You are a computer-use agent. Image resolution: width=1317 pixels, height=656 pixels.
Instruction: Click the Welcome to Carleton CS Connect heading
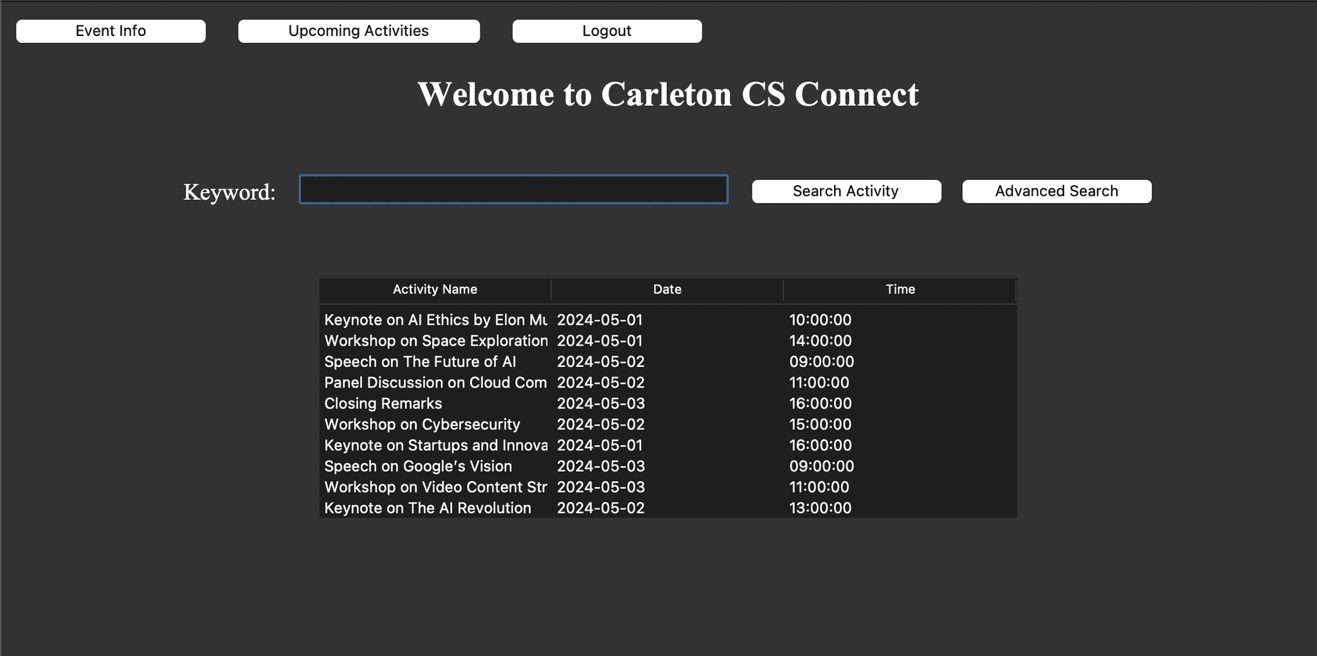(x=668, y=94)
